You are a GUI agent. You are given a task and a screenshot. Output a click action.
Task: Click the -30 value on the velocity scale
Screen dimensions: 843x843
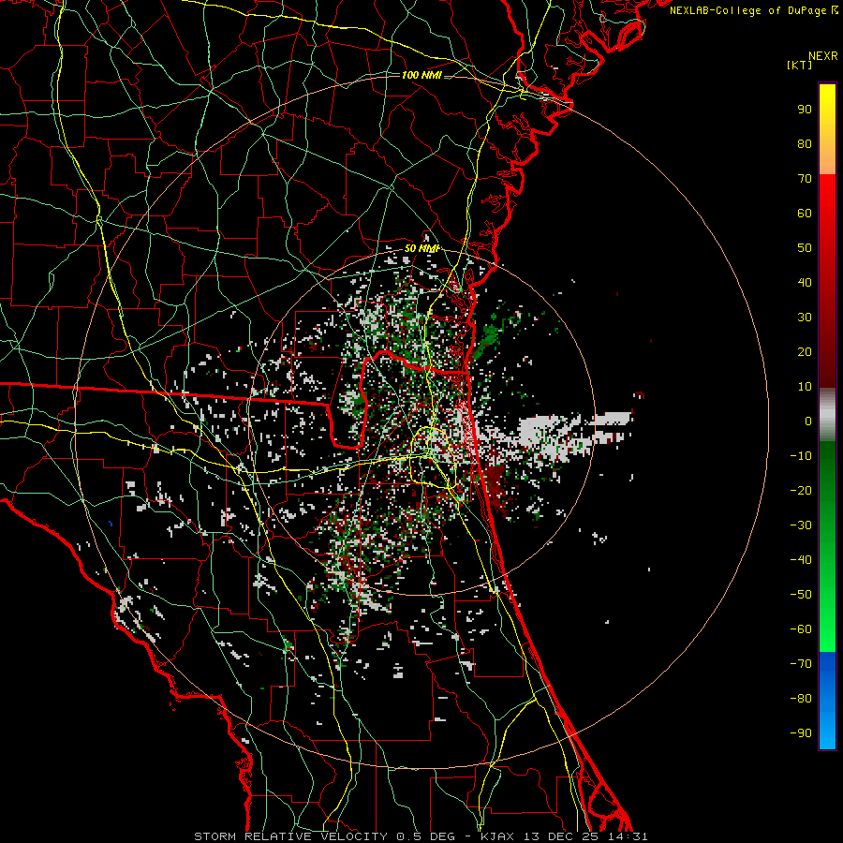801,525
